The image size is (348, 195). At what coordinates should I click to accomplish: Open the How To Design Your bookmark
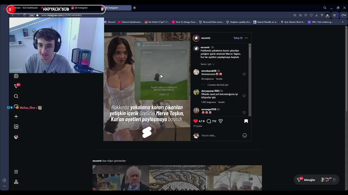click(x=184, y=22)
